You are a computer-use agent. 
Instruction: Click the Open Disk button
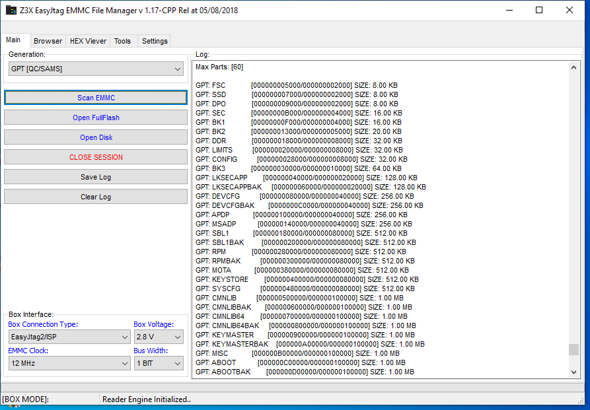tap(96, 138)
